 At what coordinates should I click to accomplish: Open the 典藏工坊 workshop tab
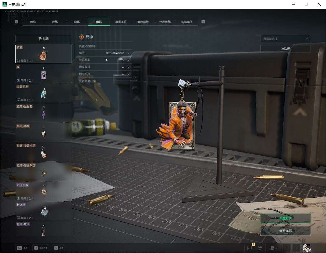[x=121, y=22]
